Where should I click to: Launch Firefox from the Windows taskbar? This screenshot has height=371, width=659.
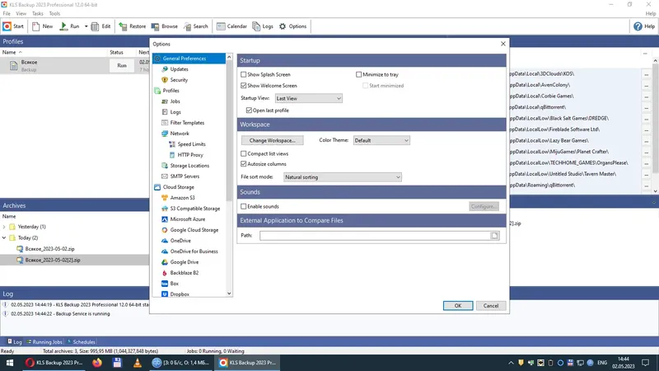click(x=97, y=363)
